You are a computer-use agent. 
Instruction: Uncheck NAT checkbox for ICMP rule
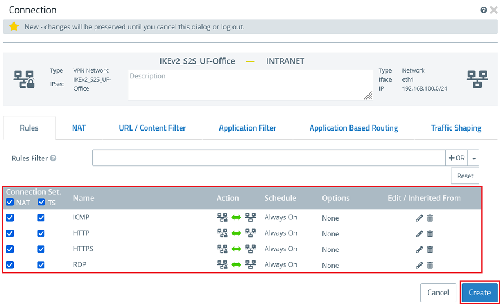coord(10,218)
